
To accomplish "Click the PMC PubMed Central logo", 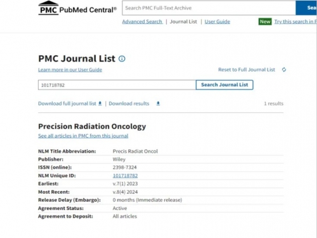I will 77,8.
